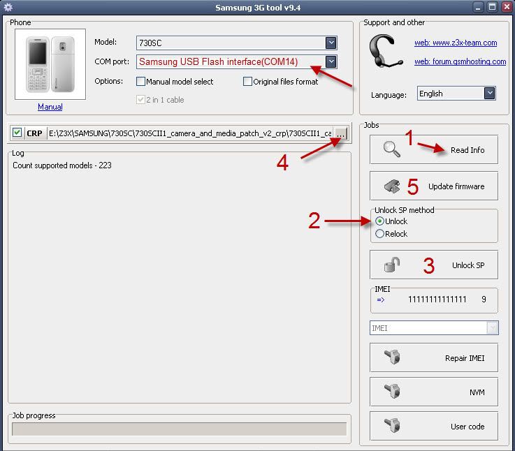Open the Model dropdown arrow

pyautogui.click(x=331, y=43)
